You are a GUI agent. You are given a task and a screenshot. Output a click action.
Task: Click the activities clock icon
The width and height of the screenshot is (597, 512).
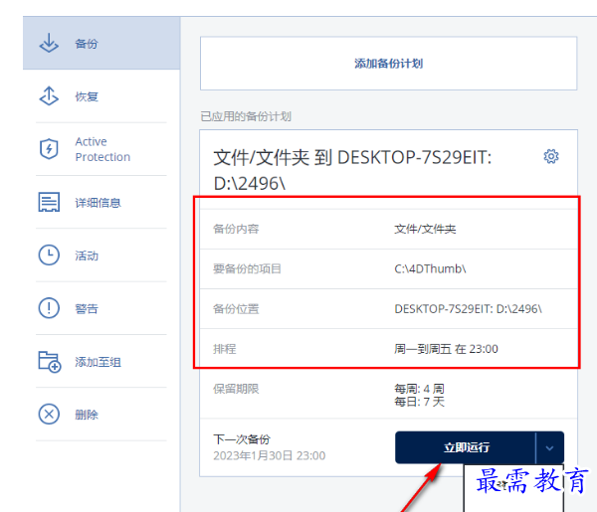(49, 255)
